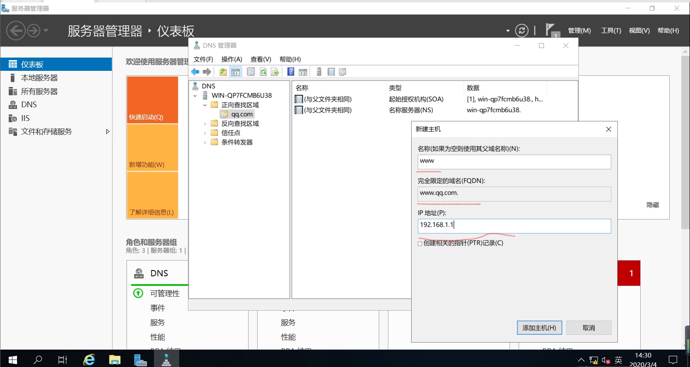The width and height of the screenshot is (690, 367).
Task: Collapse the WIN-QP7FCMB6U38 server node
Action: coord(195,96)
